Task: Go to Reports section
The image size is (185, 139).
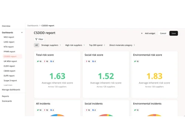Action: tap(6, 96)
